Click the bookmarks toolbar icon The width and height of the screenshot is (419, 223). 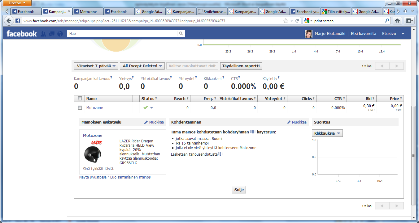tap(409, 21)
